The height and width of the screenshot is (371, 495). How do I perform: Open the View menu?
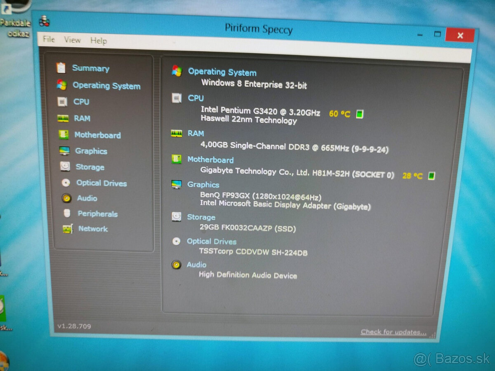coord(72,40)
